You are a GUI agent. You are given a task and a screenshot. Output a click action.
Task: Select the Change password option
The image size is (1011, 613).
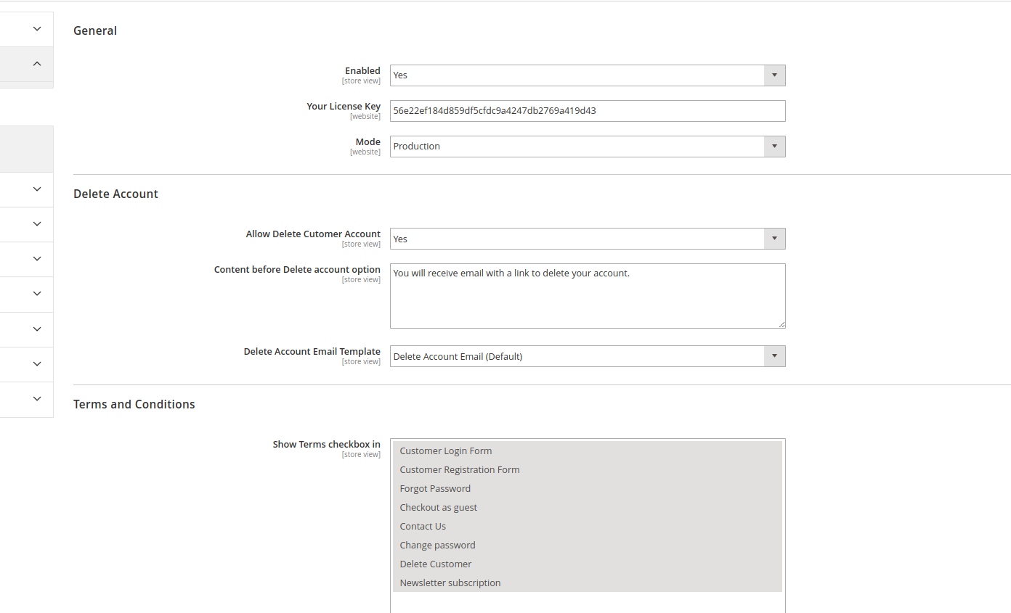[437, 546]
